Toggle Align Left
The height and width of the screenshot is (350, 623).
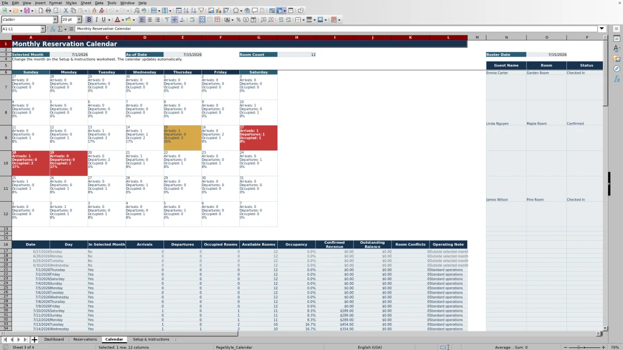pos(142,20)
